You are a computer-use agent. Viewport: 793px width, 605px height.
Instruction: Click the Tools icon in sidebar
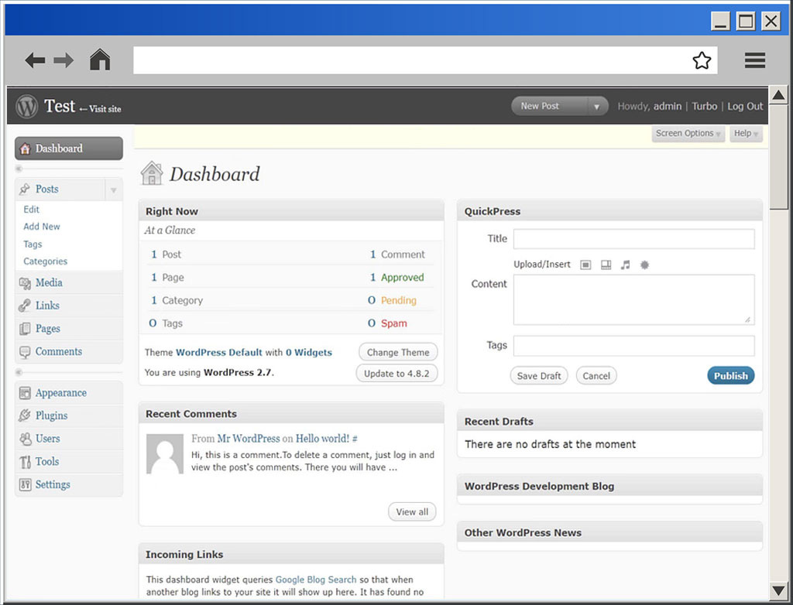[25, 462]
